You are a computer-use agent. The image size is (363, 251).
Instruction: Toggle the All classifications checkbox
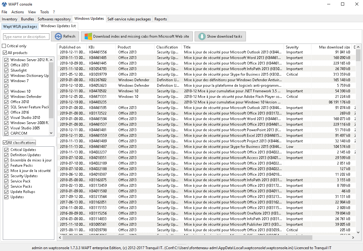[5, 143]
